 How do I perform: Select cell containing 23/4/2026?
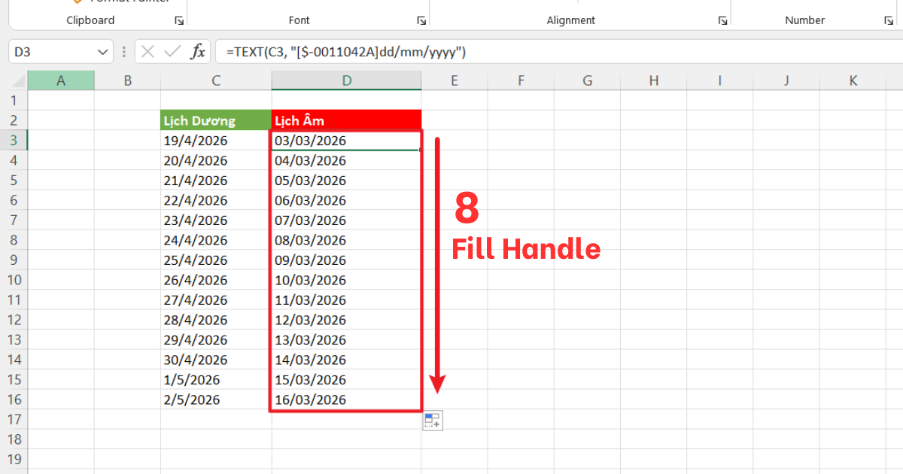[x=216, y=220]
